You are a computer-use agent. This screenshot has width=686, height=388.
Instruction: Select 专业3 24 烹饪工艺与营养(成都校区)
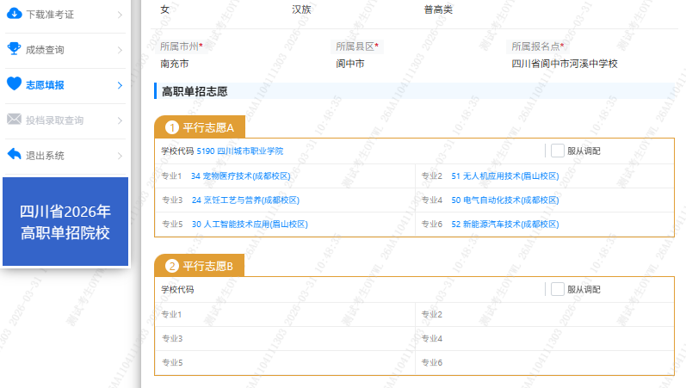[x=245, y=200]
